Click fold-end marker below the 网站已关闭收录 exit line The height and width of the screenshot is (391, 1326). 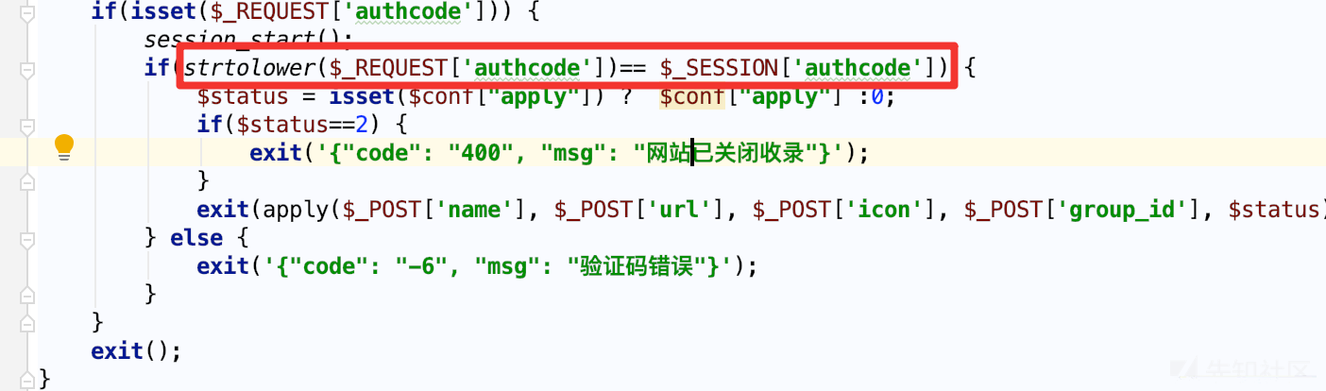28,182
